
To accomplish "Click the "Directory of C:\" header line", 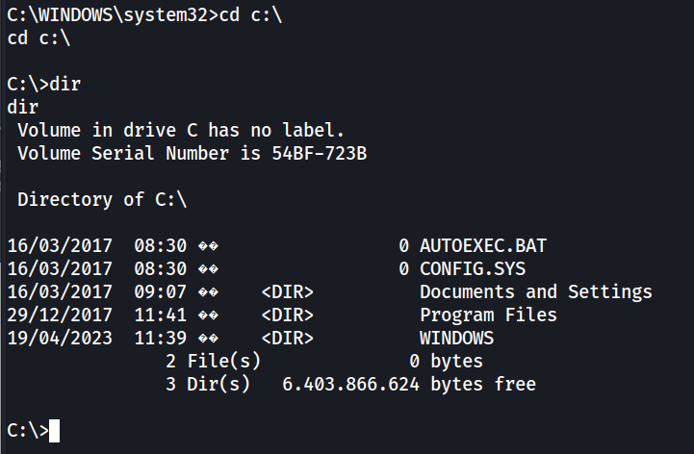I will [x=102, y=199].
